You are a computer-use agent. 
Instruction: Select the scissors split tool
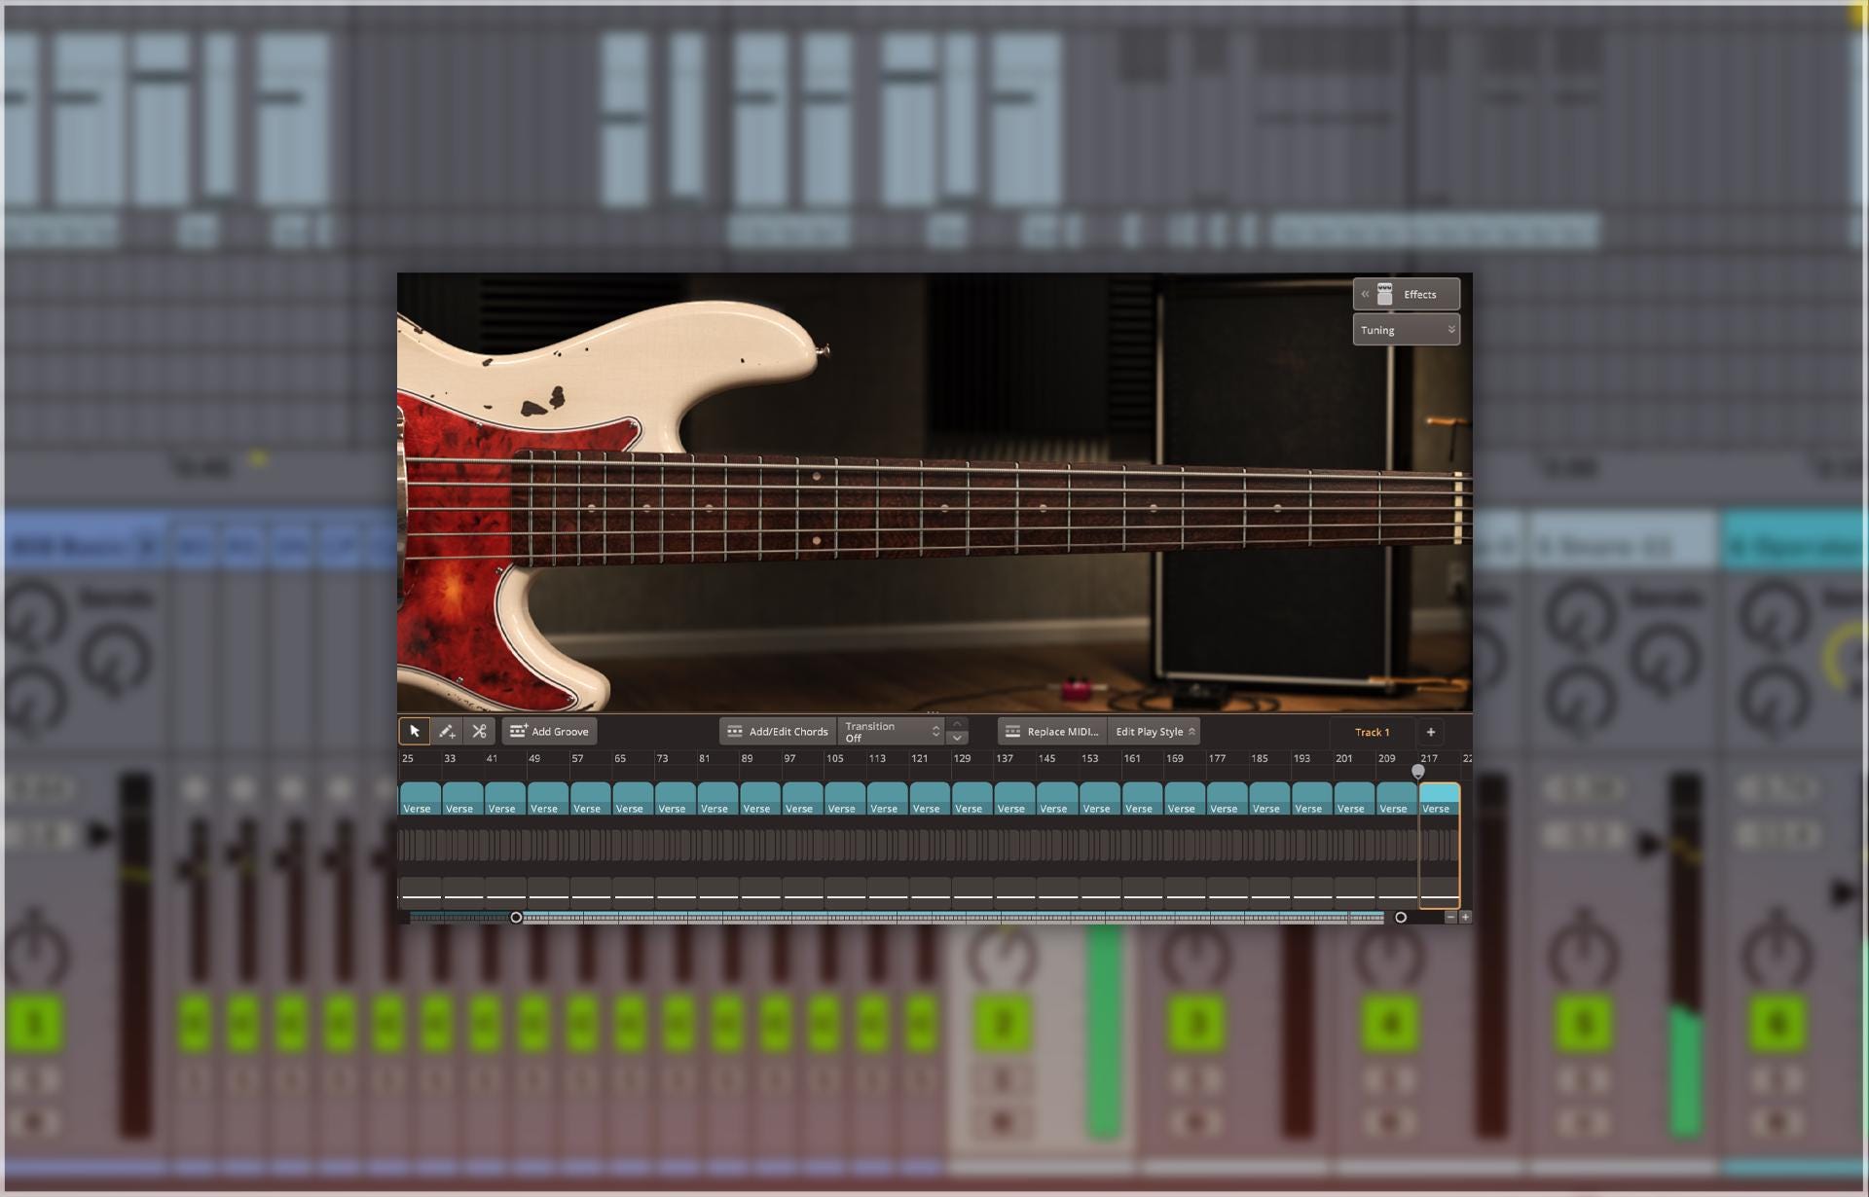(x=479, y=731)
